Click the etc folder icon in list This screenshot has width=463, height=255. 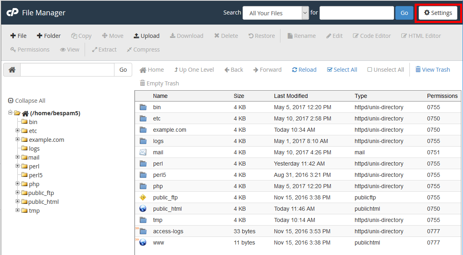(x=143, y=119)
